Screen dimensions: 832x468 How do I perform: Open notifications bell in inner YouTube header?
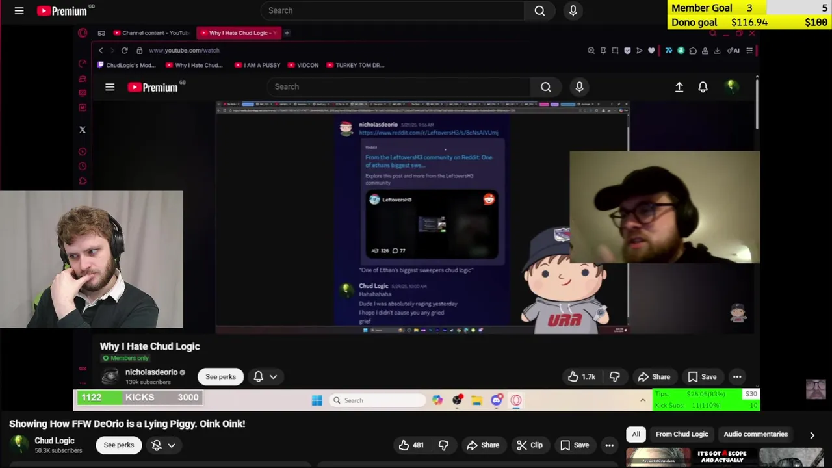click(x=703, y=87)
